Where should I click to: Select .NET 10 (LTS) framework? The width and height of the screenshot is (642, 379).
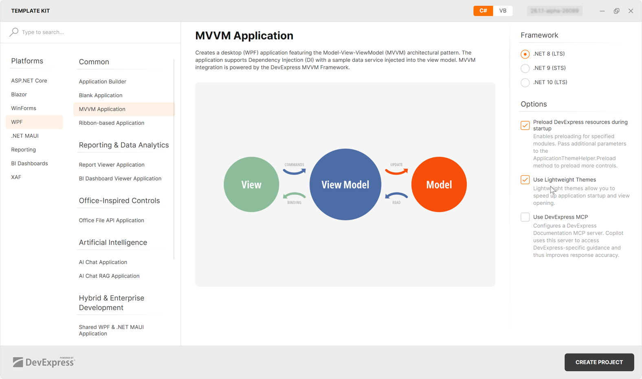pos(525,82)
